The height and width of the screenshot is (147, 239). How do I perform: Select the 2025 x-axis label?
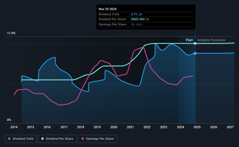[197, 127]
